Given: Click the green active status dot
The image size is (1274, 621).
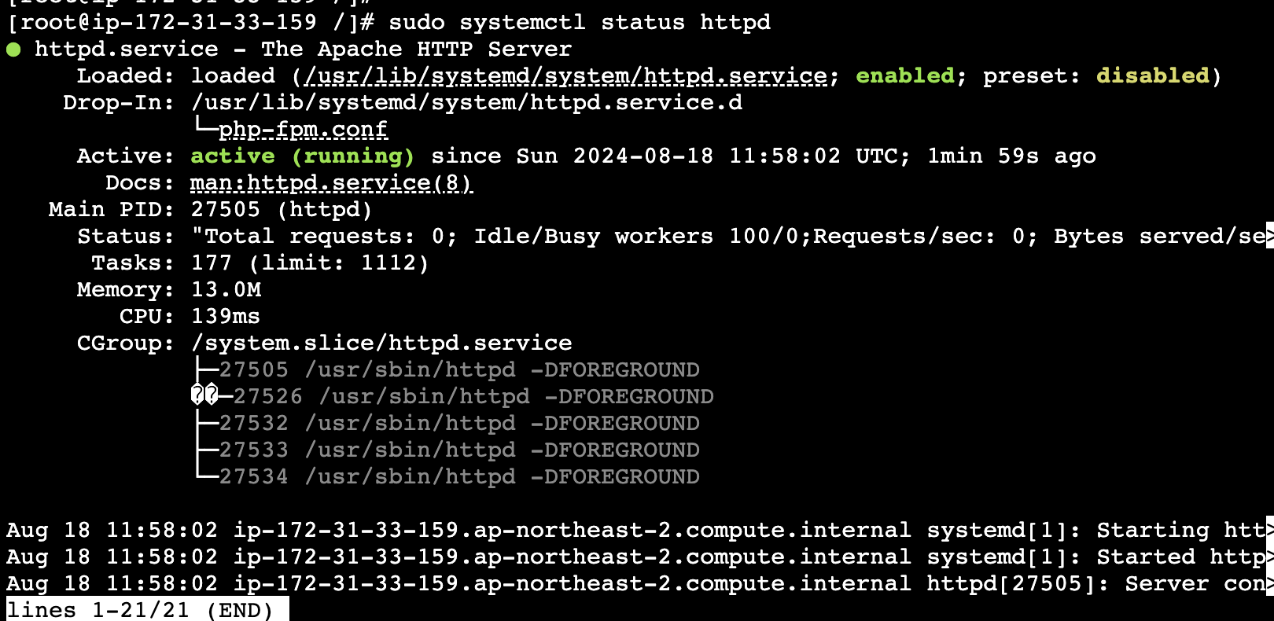Looking at the screenshot, I should tap(13, 50).
